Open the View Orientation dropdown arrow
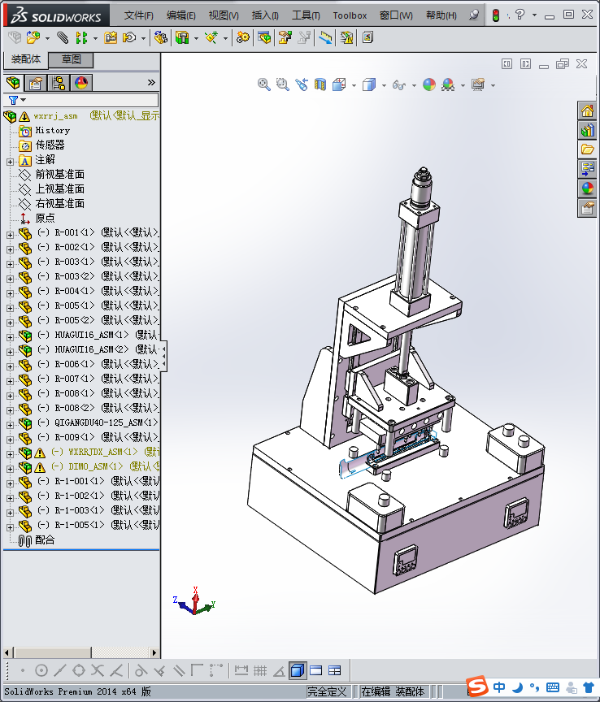Viewport: 600px width, 702px height. tap(354, 85)
